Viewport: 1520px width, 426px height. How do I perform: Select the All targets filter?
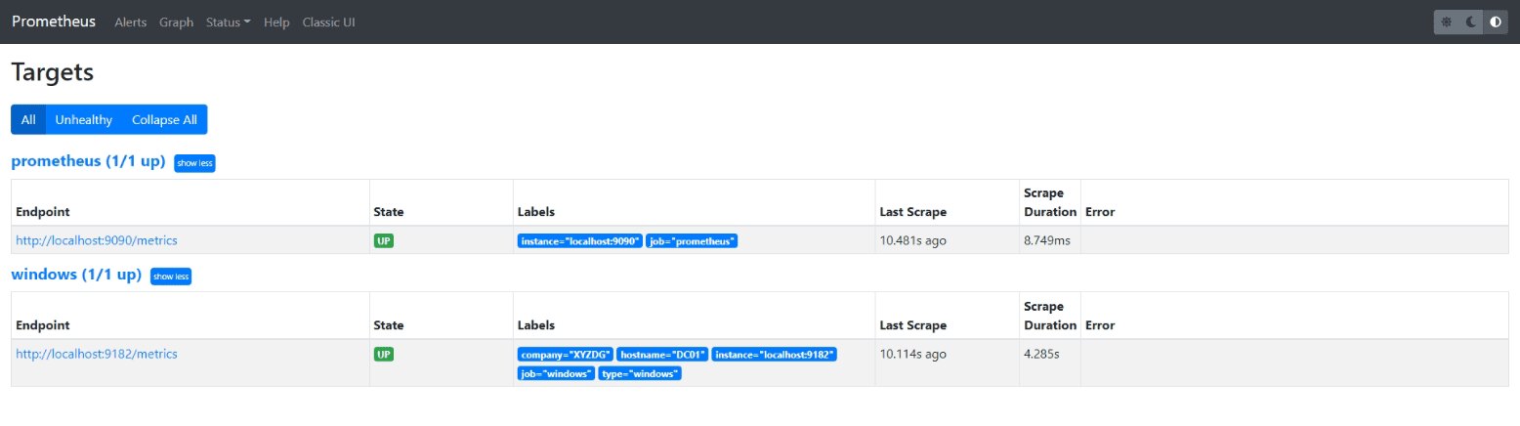pos(28,120)
